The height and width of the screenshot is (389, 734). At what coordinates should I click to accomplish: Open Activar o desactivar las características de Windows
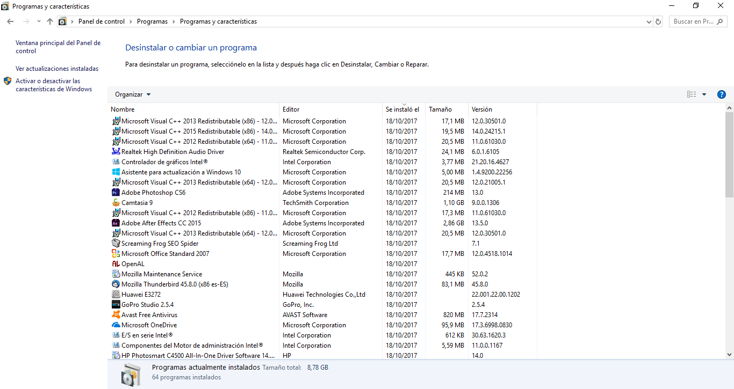point(54,85)
